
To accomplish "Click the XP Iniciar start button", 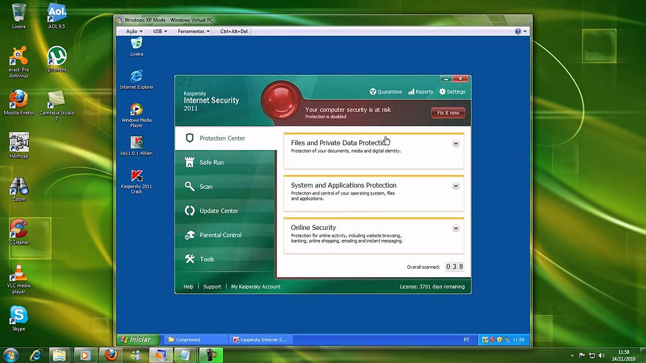I will [x=137, y=339].
